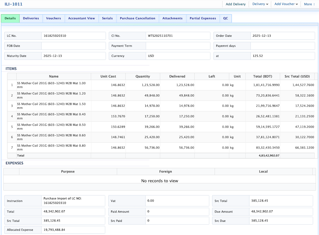Click the empty Payment Term field
This screenshot has width=319, height=235.
point(178,46)
